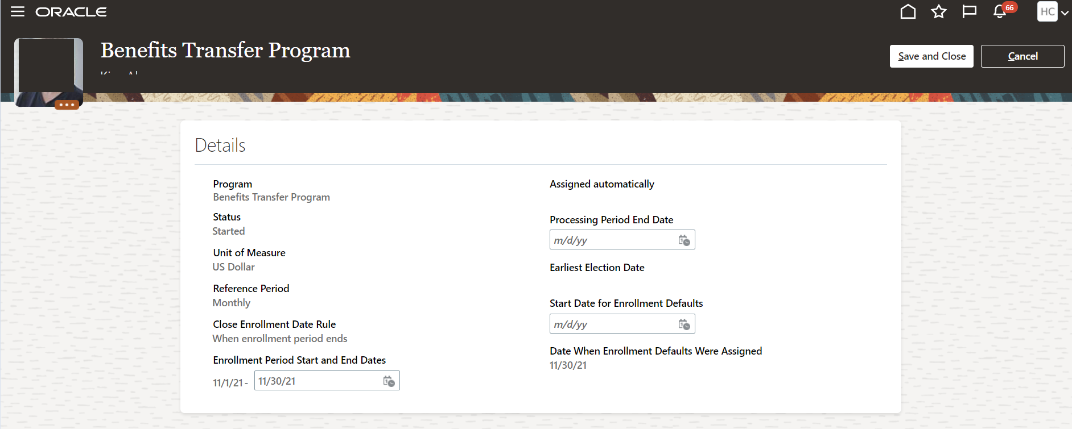
Task: Expand the dropdown arrow beside HC
Action: (x=1065, y=13)
